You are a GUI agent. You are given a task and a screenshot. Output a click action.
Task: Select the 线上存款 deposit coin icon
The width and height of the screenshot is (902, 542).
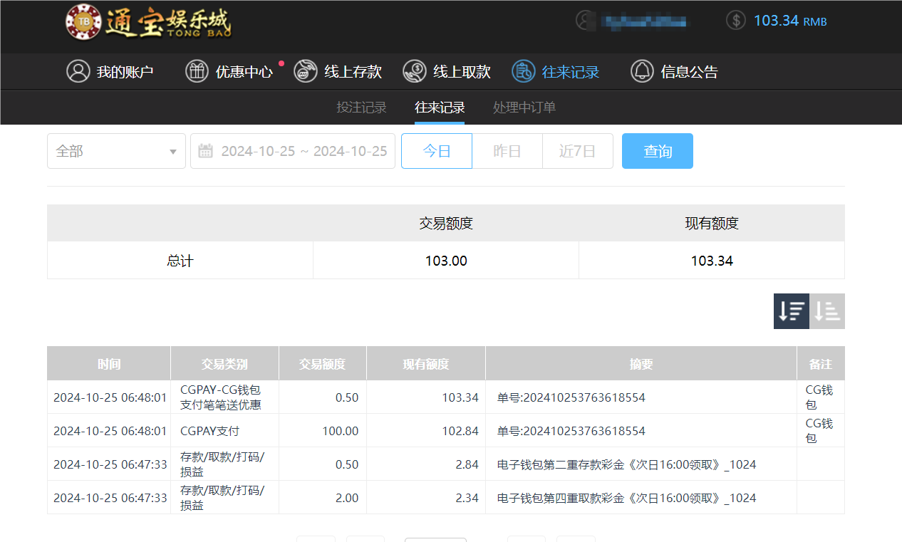tap(305, 71)
